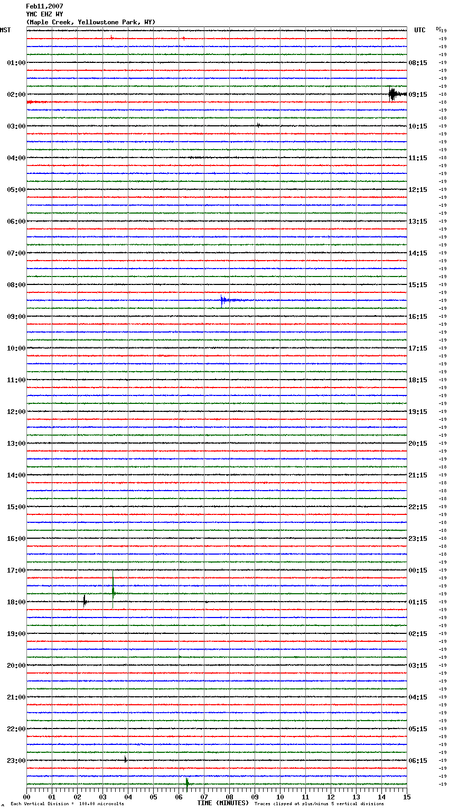The width and height of the screenshot is (449, 811).
Task: Select the station code YMC EHZ WY
Action: pos(45,14)
